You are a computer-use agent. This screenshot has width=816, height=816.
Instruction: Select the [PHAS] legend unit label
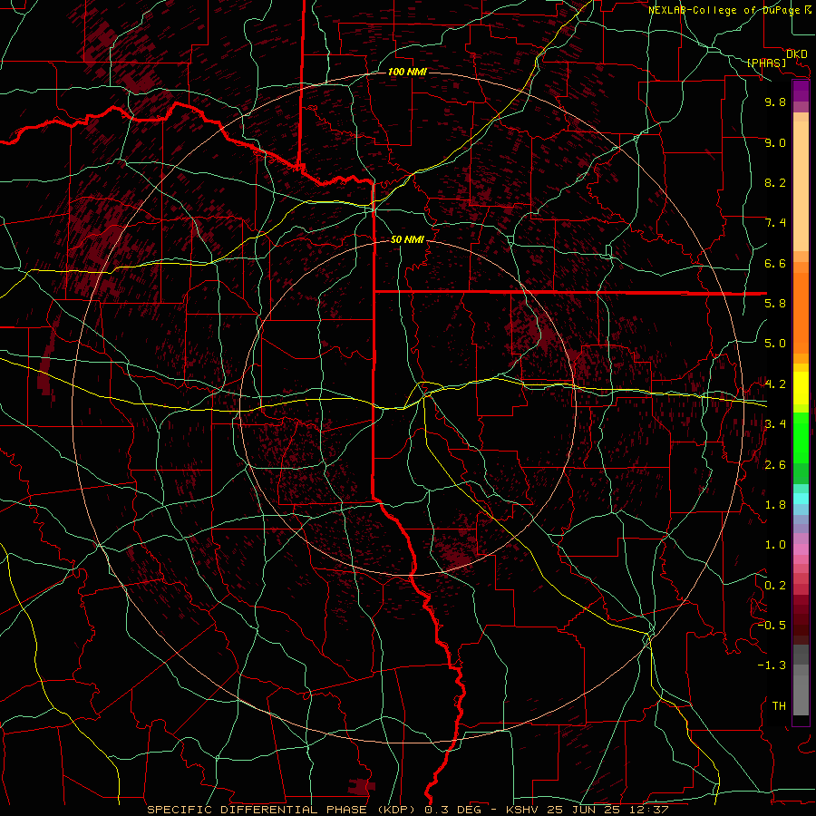point(766,63)
